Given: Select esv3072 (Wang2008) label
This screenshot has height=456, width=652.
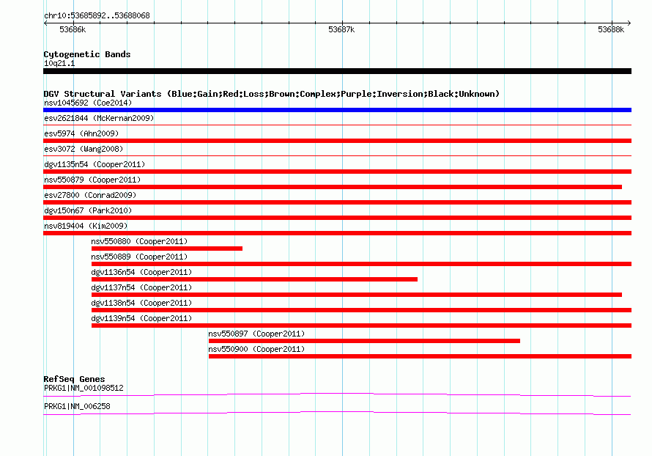Looking at the screenshot, I should coord(84,149).
